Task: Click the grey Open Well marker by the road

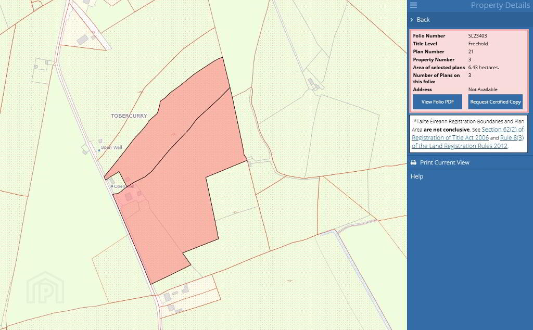Action: [111, 186]
